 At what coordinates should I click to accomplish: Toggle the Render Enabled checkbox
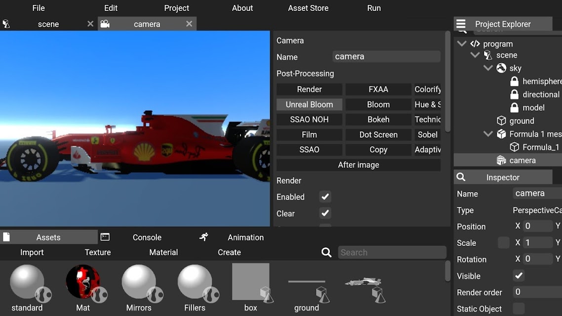tap(325, 197)
